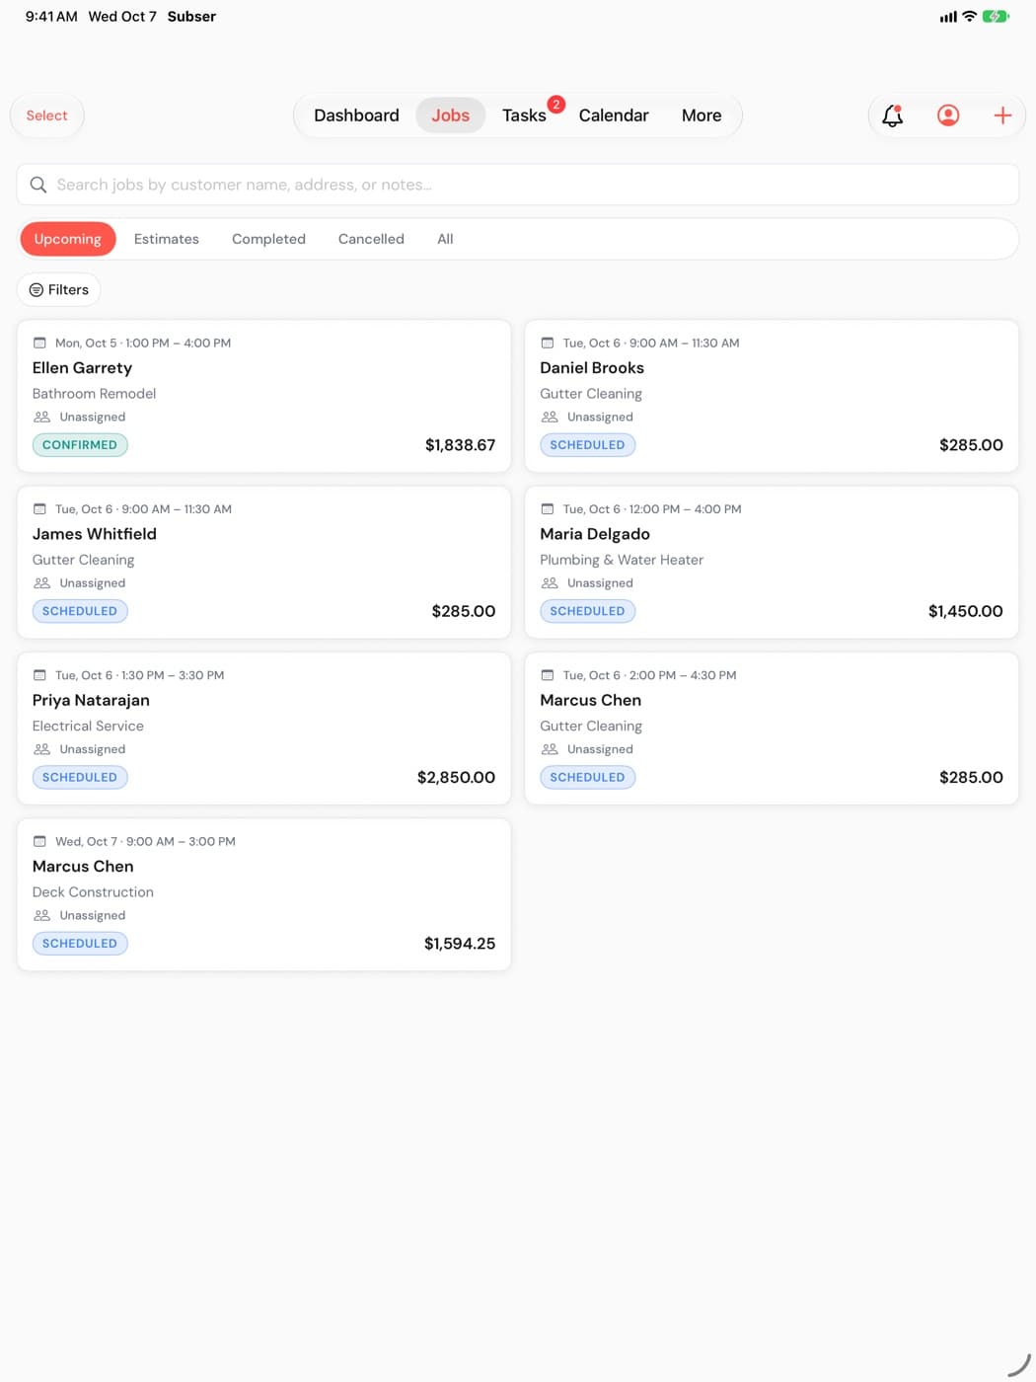The width and height of the screenshot is (1036, 1382).
Task: Click Plumbing & Water Heater description
Action: click(x=622, y=560)
